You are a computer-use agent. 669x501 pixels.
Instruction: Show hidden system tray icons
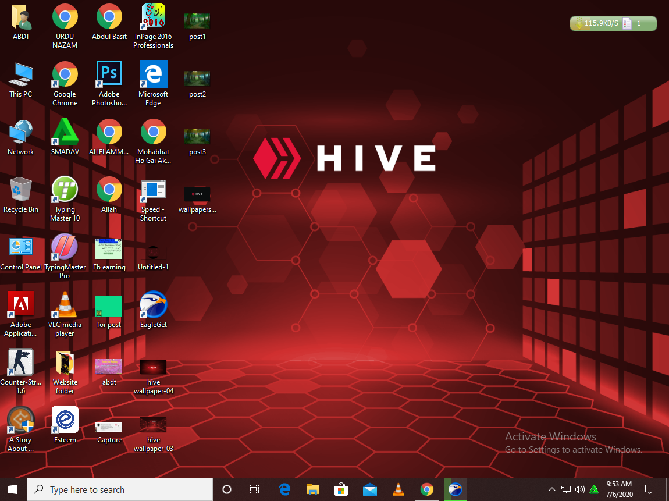pos(551,489)
